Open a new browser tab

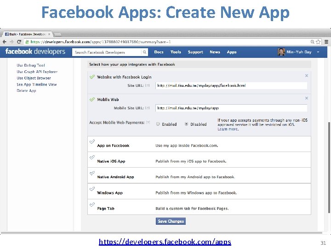click(57, 34)
